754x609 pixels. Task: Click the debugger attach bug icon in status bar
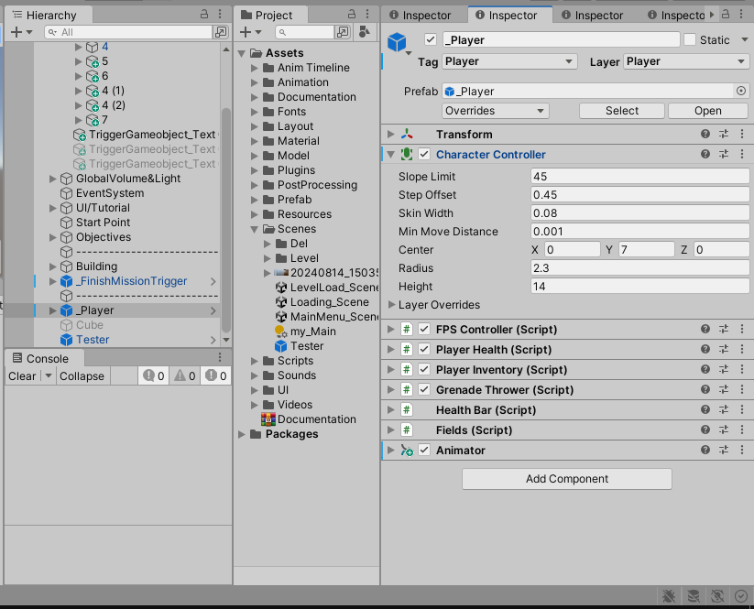[668, 596]
